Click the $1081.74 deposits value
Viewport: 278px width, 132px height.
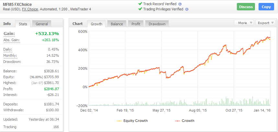point(52,104)
